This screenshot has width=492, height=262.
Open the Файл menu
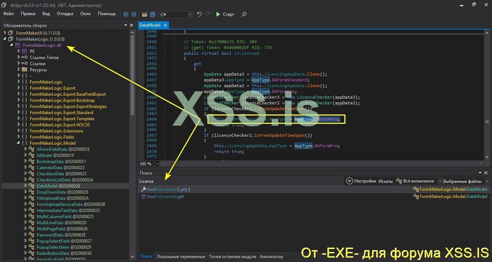pyautogui.click(x=9, y=14)
